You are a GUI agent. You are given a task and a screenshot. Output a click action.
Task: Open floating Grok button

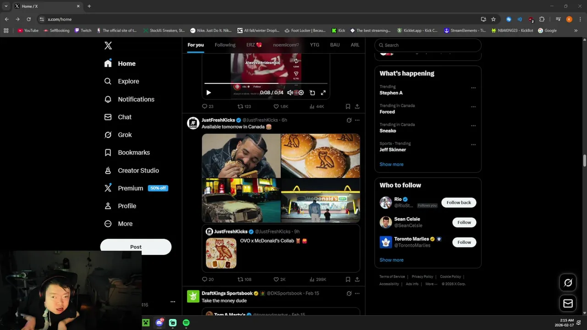pos(568,283)
